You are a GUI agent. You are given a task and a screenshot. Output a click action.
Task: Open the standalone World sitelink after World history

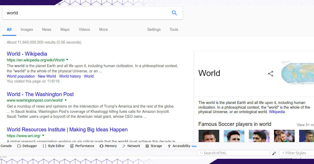(x=89, y=76)
